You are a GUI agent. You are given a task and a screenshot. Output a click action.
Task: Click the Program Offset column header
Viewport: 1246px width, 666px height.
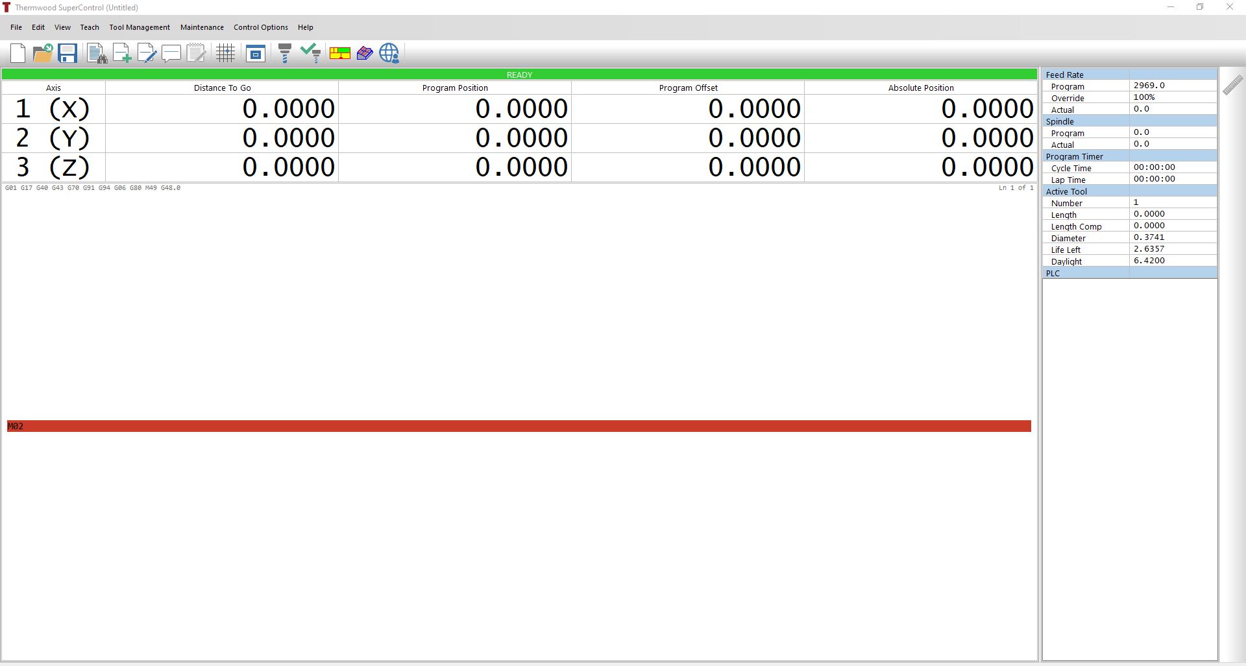point(688,88)
